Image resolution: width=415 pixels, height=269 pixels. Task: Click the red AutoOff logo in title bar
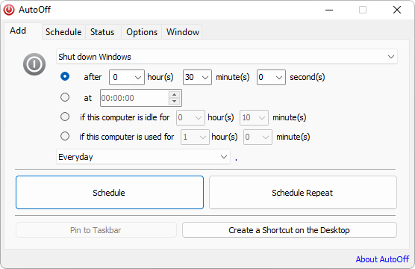point(9,10)
